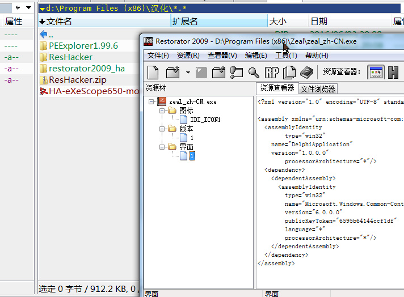This screenshot has height=297, width=404.
Task: Click the XML version declaration line
Action: 331,102
